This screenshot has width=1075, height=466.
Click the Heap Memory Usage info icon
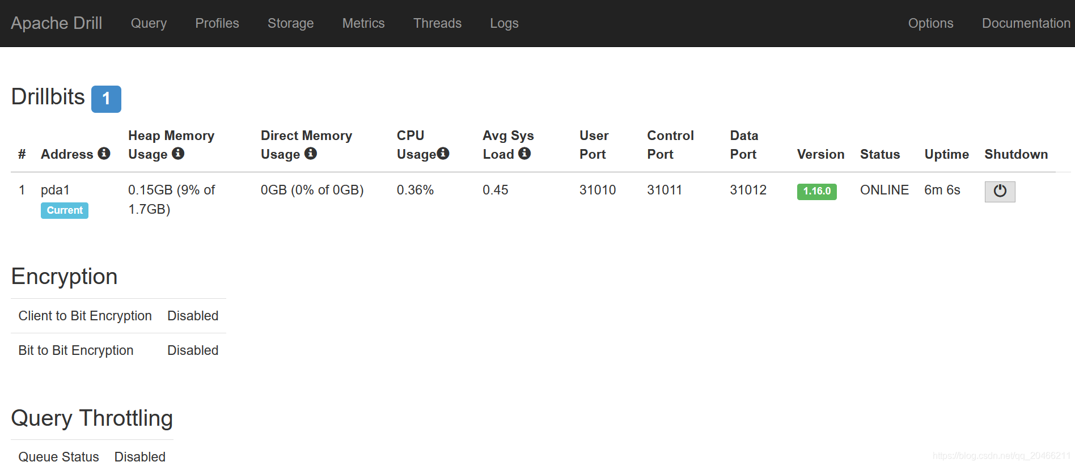pyautogui.click(x=178, y=153)
